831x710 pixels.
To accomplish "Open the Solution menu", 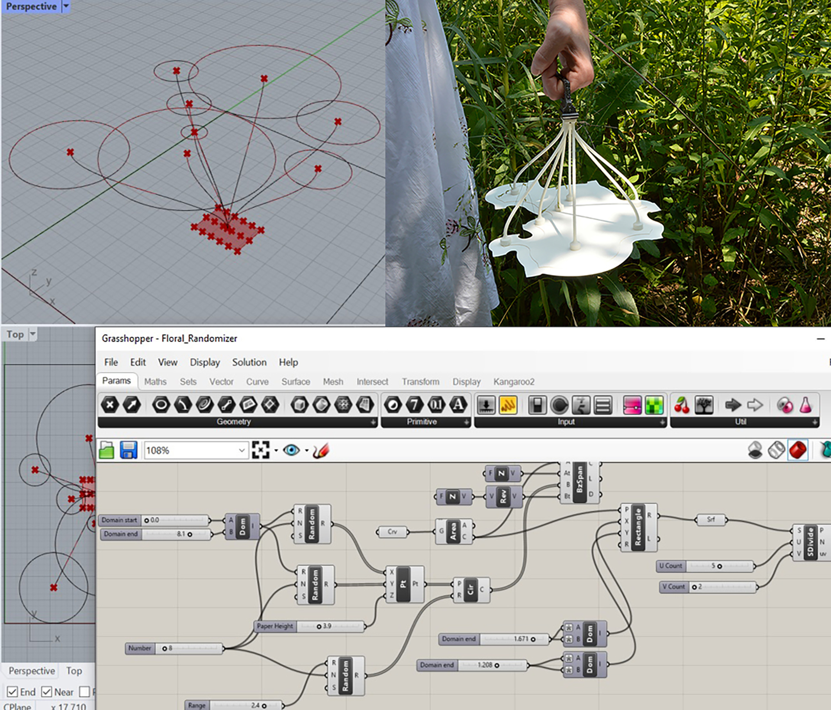I will tap(249, 362).
